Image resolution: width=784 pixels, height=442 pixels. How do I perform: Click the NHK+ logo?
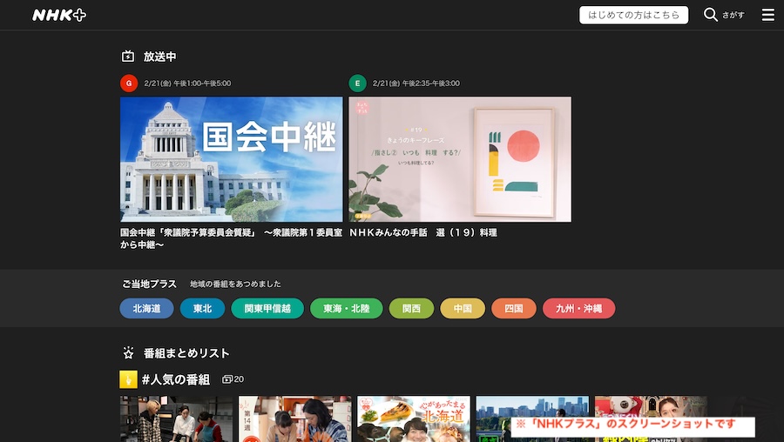point(59,15)
